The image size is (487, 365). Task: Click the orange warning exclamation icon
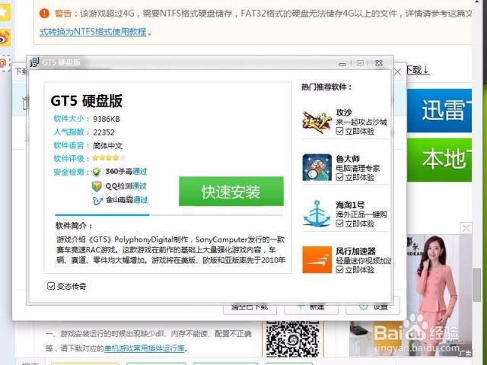click(44, 14)
